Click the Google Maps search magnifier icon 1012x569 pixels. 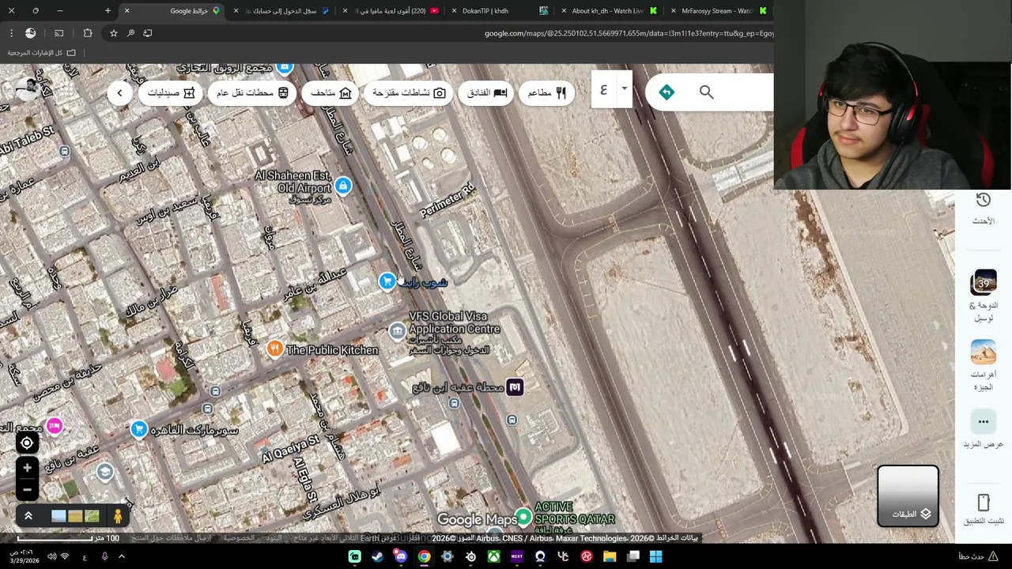pos(706,92)
